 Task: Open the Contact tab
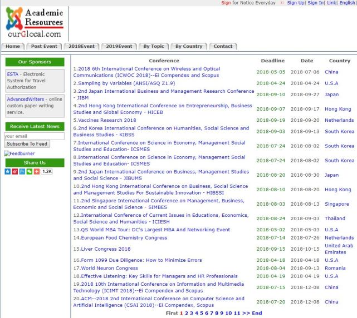point(223,46)
